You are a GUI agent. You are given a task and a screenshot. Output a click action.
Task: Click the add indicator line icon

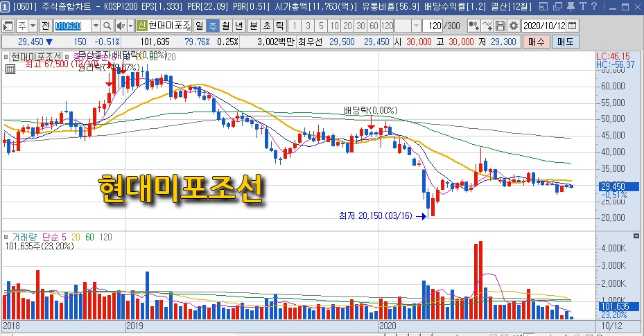coord(487,26)
